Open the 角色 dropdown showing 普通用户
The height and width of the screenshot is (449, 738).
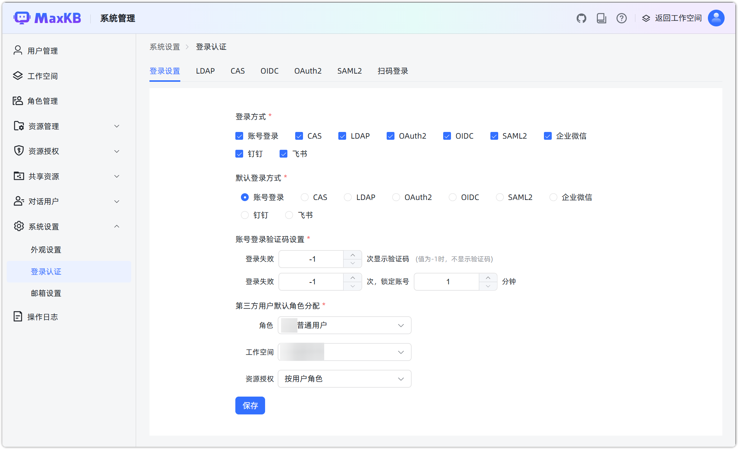click(344, 325)
